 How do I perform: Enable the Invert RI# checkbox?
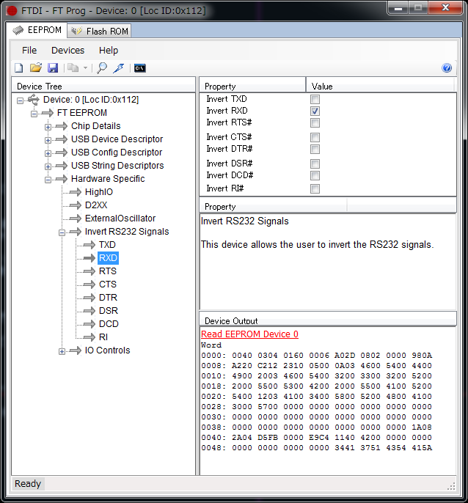(x=315, y=188)
